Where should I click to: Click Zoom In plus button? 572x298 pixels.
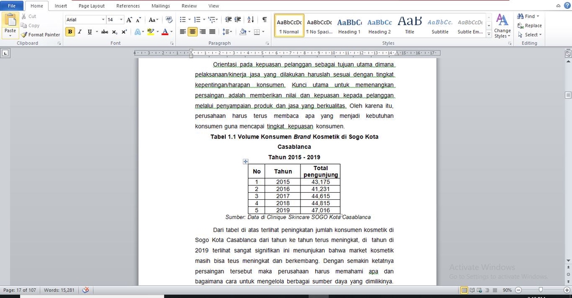[567, 290]
